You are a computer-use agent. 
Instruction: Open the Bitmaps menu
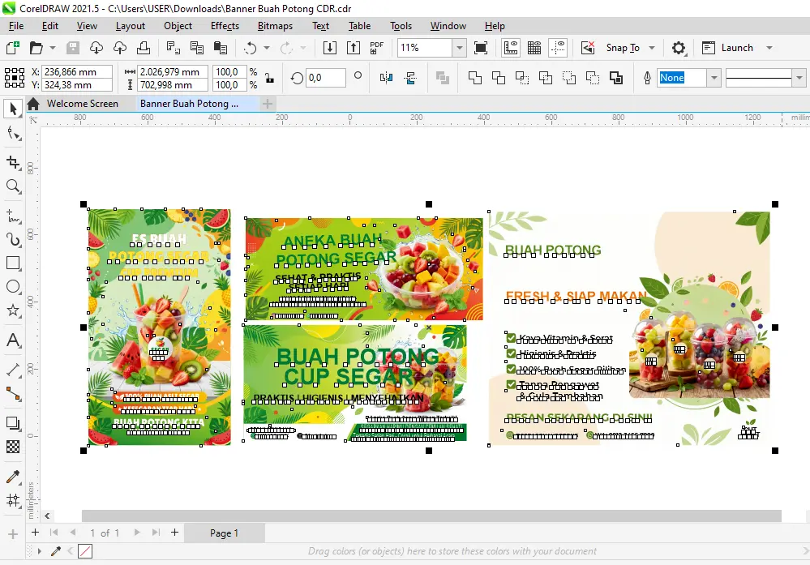tap(275, 26)
